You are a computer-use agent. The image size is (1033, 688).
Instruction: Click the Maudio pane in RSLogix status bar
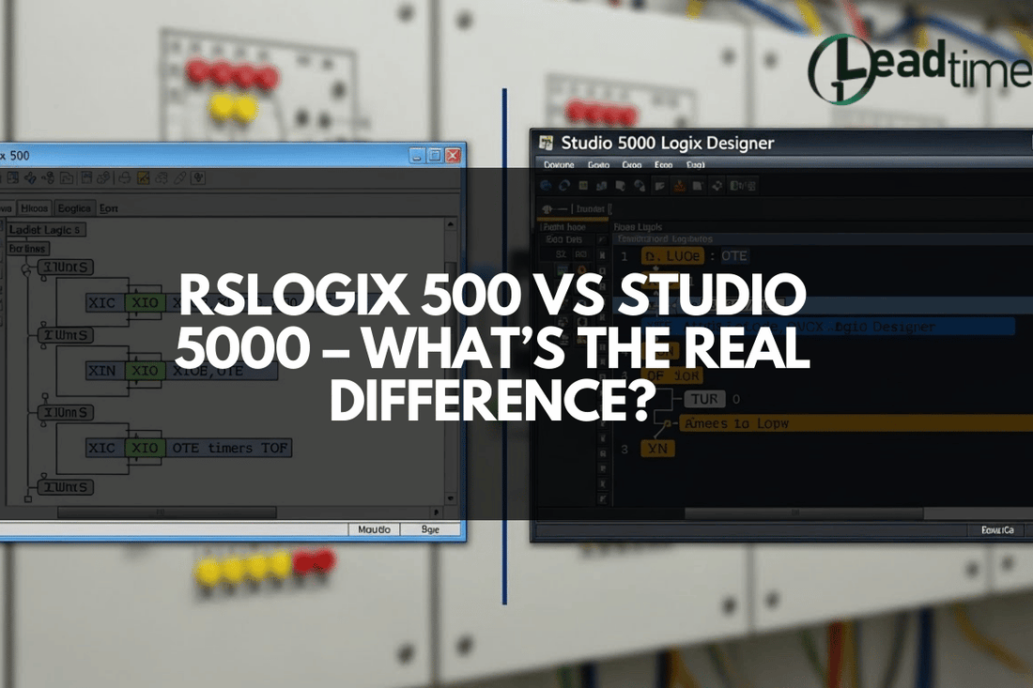coord(375,529)
